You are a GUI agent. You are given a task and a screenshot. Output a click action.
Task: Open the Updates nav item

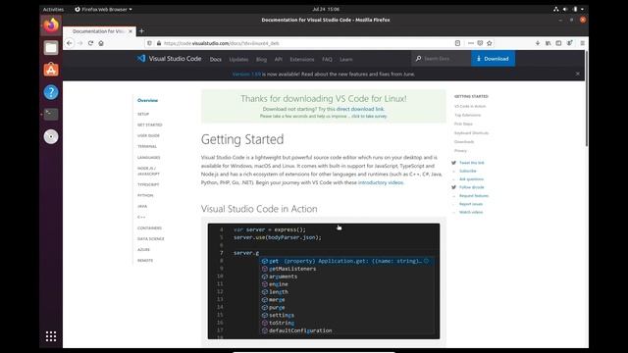click(238, 59)
